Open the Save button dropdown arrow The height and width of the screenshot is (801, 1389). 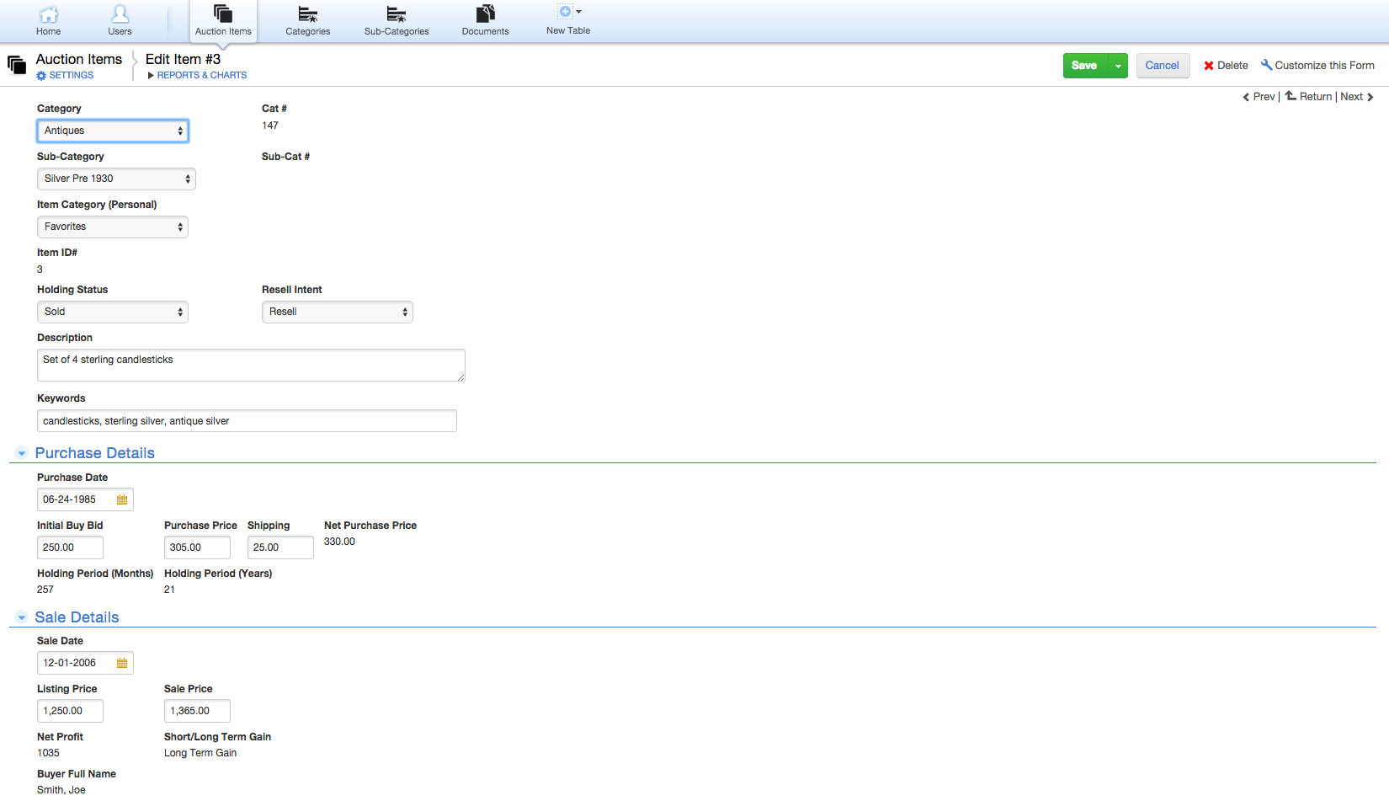click(x=1118, y=66)
